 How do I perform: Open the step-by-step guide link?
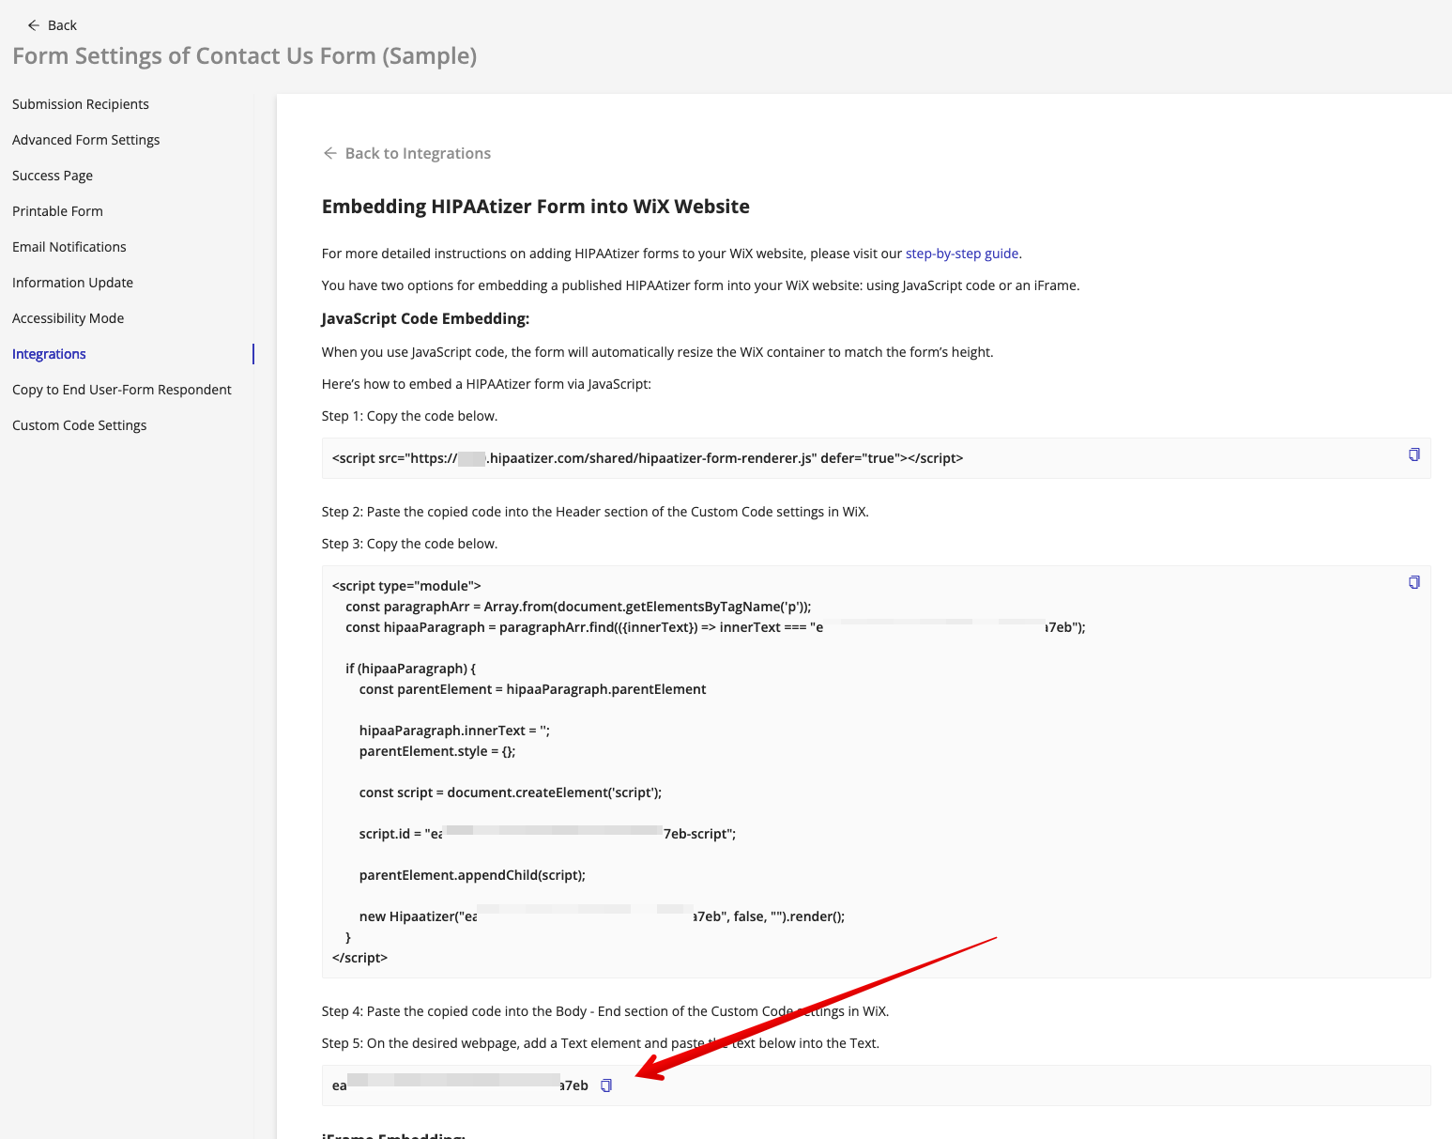point(962,254)
